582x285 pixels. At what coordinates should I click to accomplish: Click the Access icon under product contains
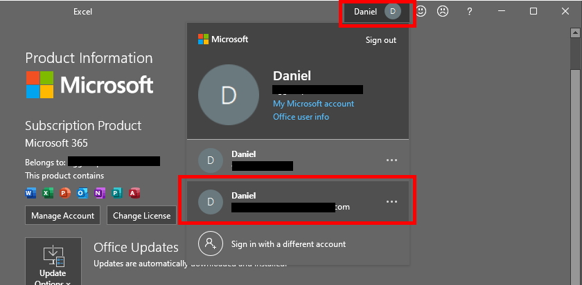[134, 192]
